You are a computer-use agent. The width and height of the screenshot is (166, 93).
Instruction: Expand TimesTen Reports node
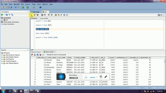click(2, 61)
